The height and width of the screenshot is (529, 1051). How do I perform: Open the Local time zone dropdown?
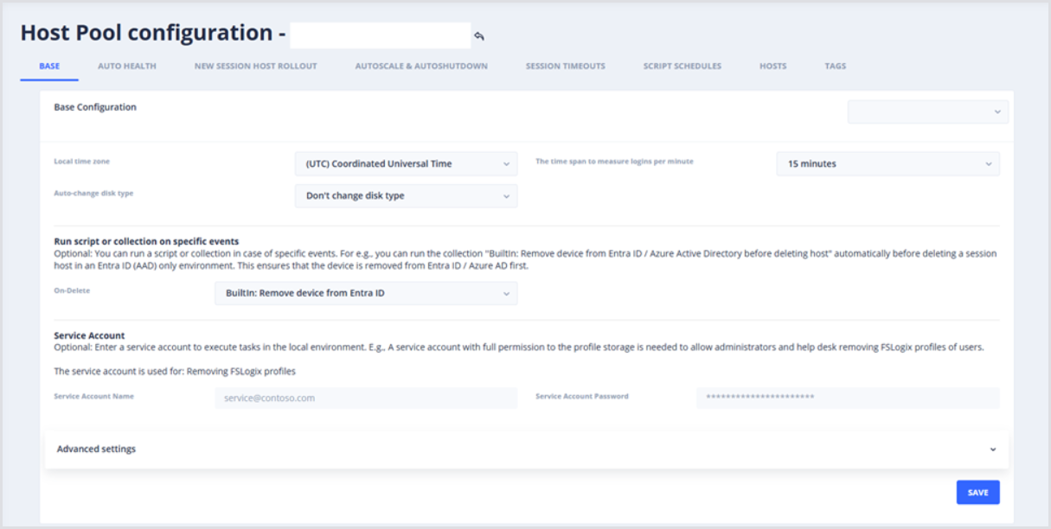(x=406, y=163)
